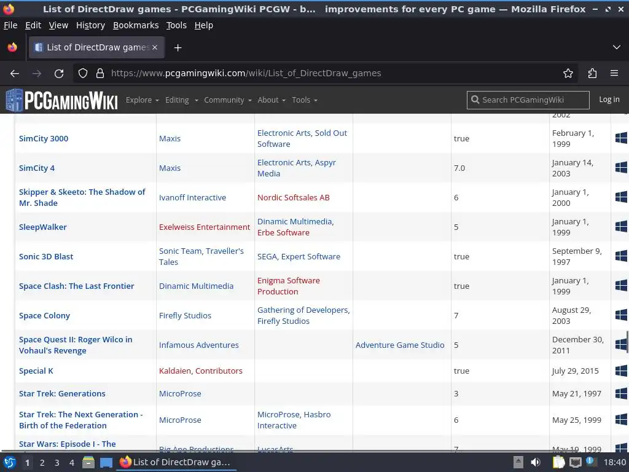The width and height of the screenshot is (629, 472).
Task: Click the PCGamingWiki logo
Action: [x=62, y=100]
